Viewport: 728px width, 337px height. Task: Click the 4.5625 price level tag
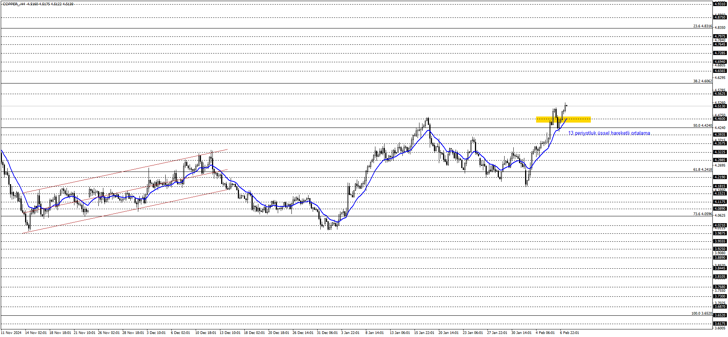click(x=720, y=94)
